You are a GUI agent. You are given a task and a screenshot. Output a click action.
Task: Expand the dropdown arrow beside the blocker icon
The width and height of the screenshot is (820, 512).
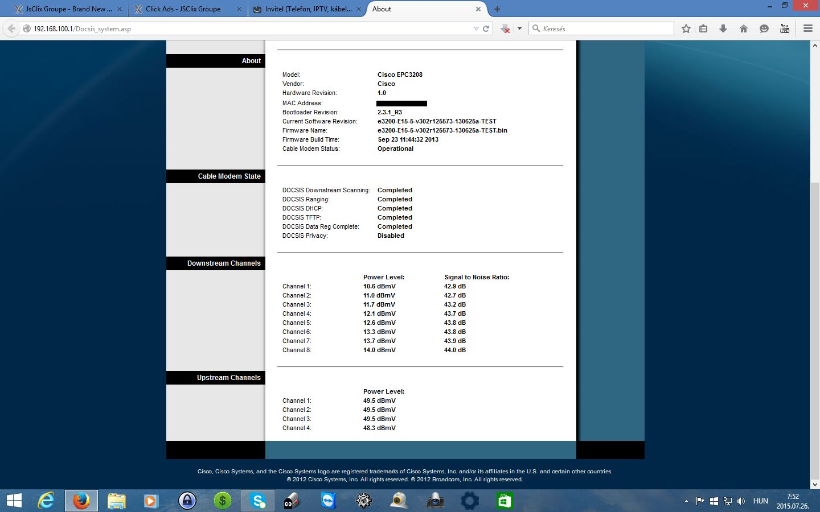519,28
